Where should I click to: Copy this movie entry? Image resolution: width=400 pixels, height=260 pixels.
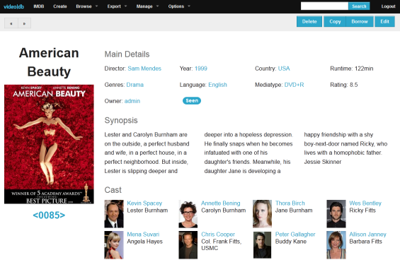335,21
